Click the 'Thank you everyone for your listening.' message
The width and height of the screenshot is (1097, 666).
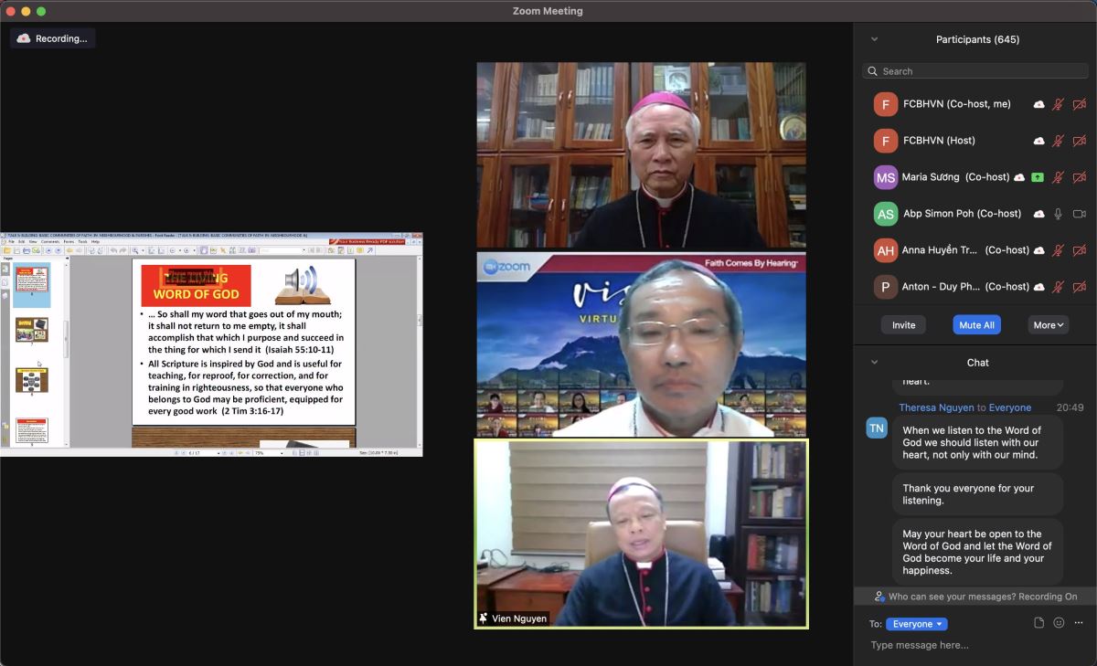point(977,494)
